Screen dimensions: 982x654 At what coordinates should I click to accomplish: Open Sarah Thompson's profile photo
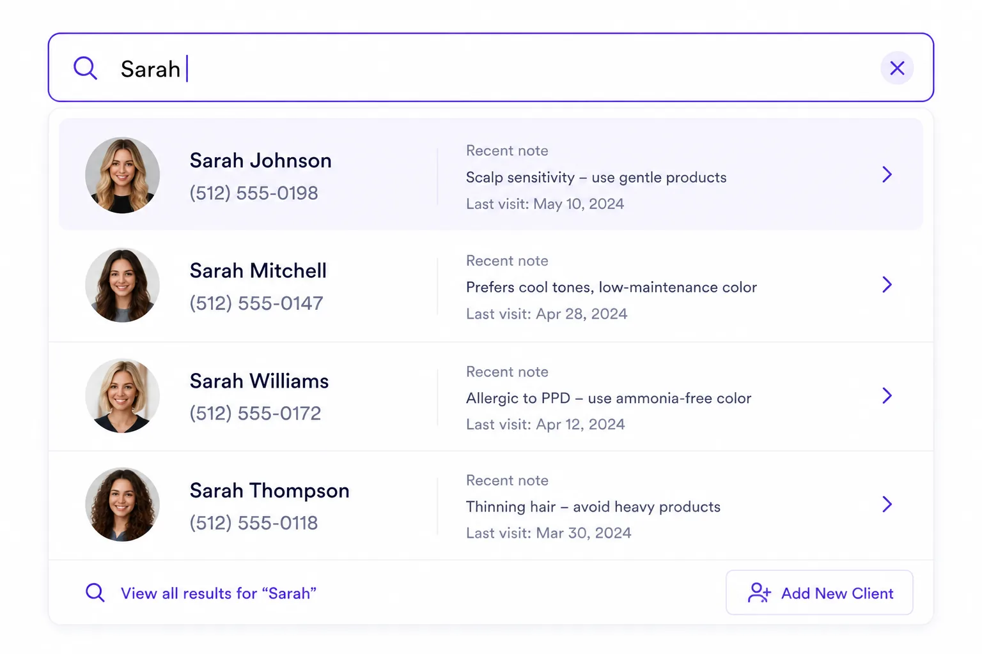coord(122,505)
